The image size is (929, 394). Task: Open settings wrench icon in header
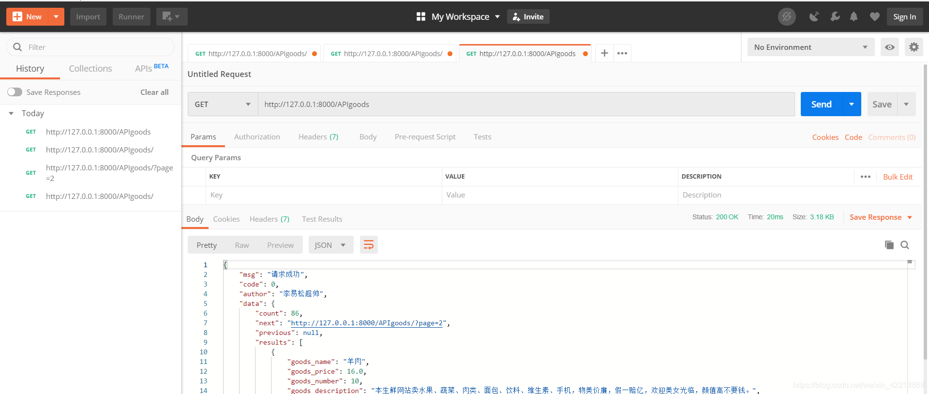coord(835,17)
